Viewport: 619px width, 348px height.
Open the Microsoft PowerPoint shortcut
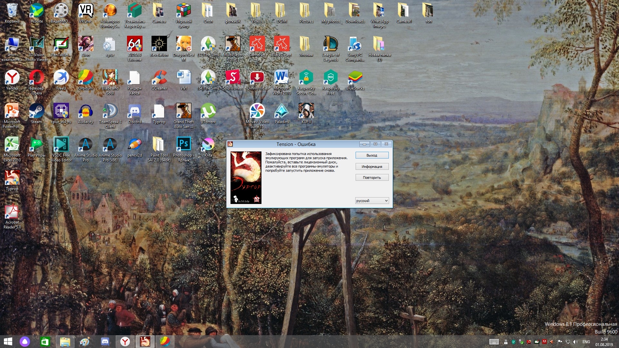tap(12, 115)
